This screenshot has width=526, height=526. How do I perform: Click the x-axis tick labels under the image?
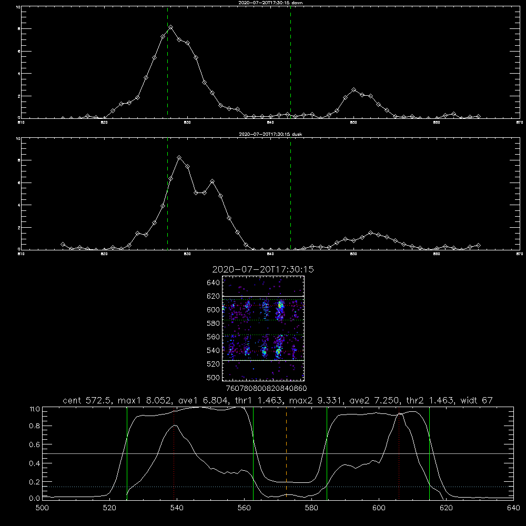pos(266,389)
